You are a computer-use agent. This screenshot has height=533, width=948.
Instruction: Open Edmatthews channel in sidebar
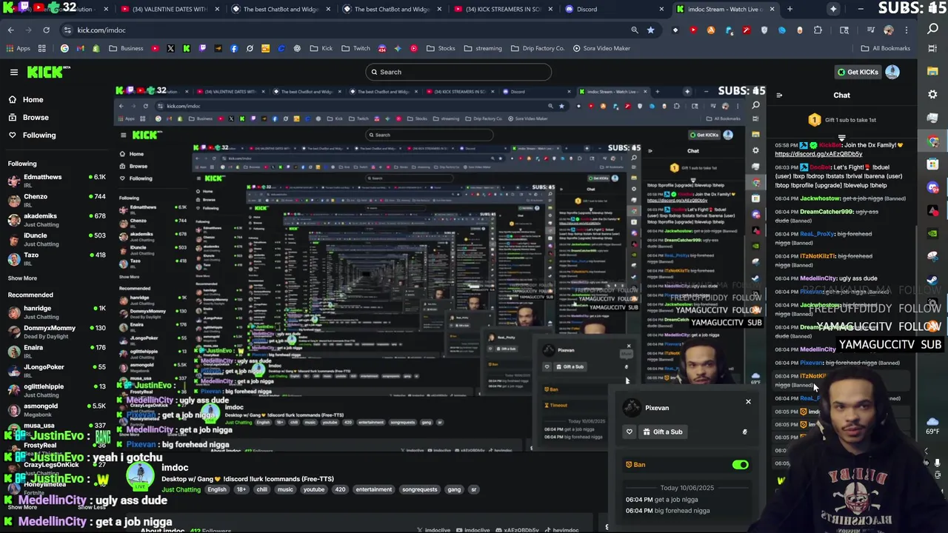(56, 181)
